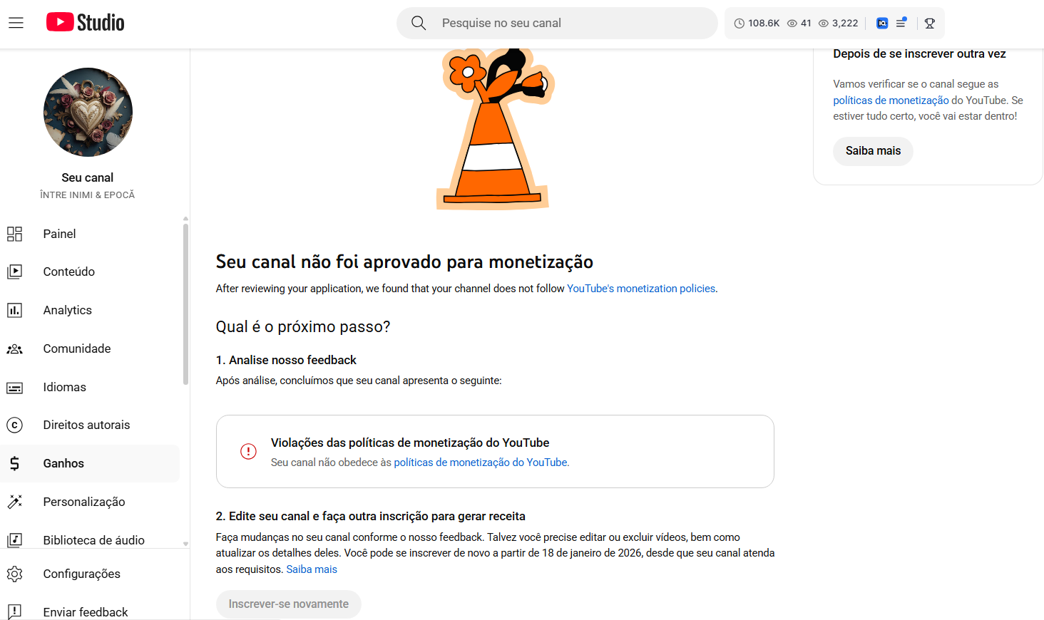Click the sidebar scroll down arrow

tap(185, 544)
